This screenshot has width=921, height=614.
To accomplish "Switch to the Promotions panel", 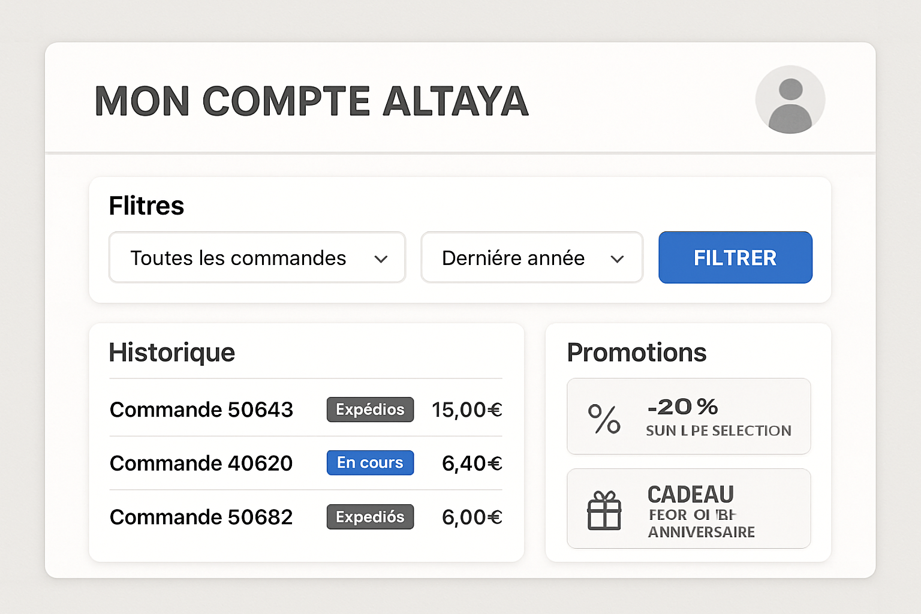I will coord(637,353).
